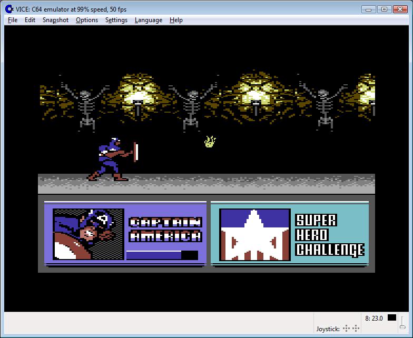Screen dimensions: 413x338
Task: Click the star shield emblem picture
Action: click(x=255, y=235)
